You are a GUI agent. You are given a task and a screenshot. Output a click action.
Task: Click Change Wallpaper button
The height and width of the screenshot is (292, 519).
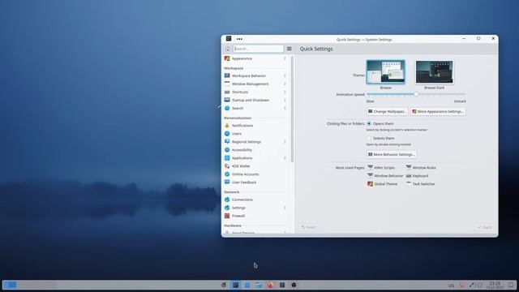click(388, 112)
